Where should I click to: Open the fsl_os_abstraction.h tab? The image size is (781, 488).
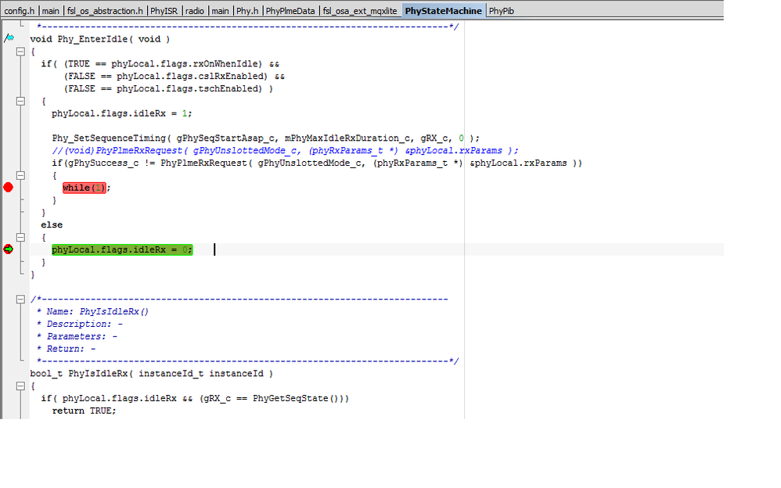[x=105, y=10]
